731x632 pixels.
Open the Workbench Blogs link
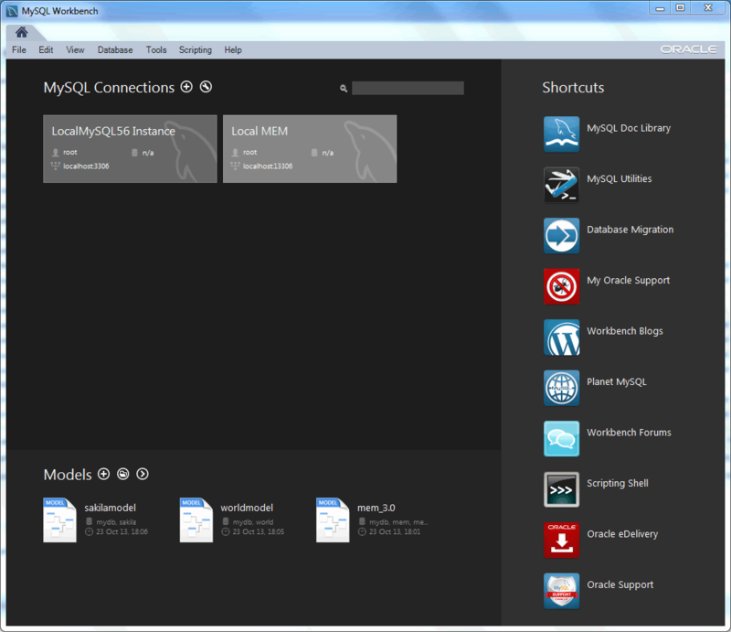(625, 331)
